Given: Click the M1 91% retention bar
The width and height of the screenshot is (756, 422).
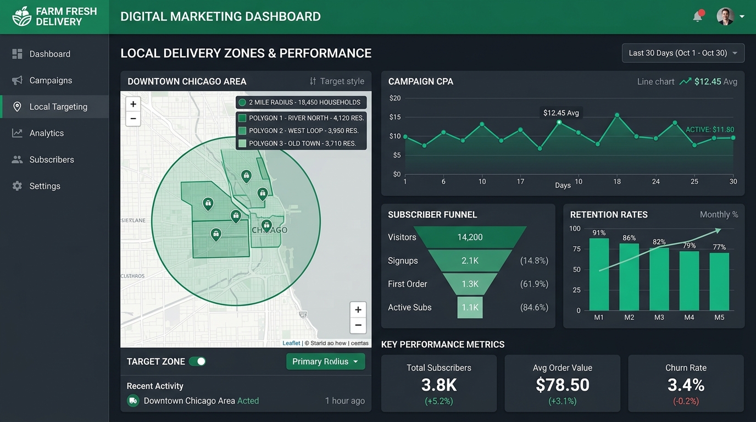Looking at the screenshot, I should click(599, 274).
